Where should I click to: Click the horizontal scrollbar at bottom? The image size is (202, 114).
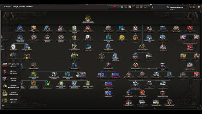(155, 108)
